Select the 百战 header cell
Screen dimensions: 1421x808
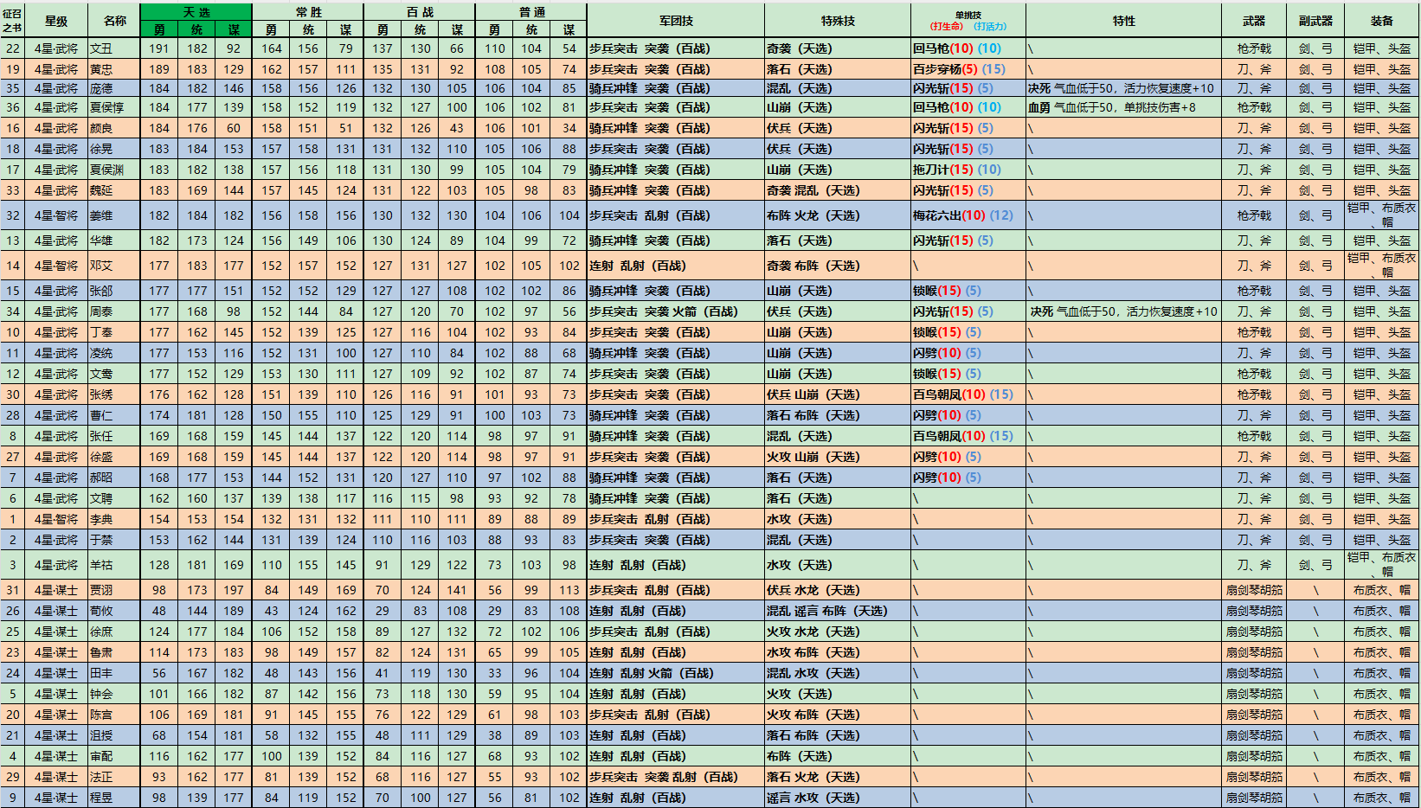click(x=420, y=12)
